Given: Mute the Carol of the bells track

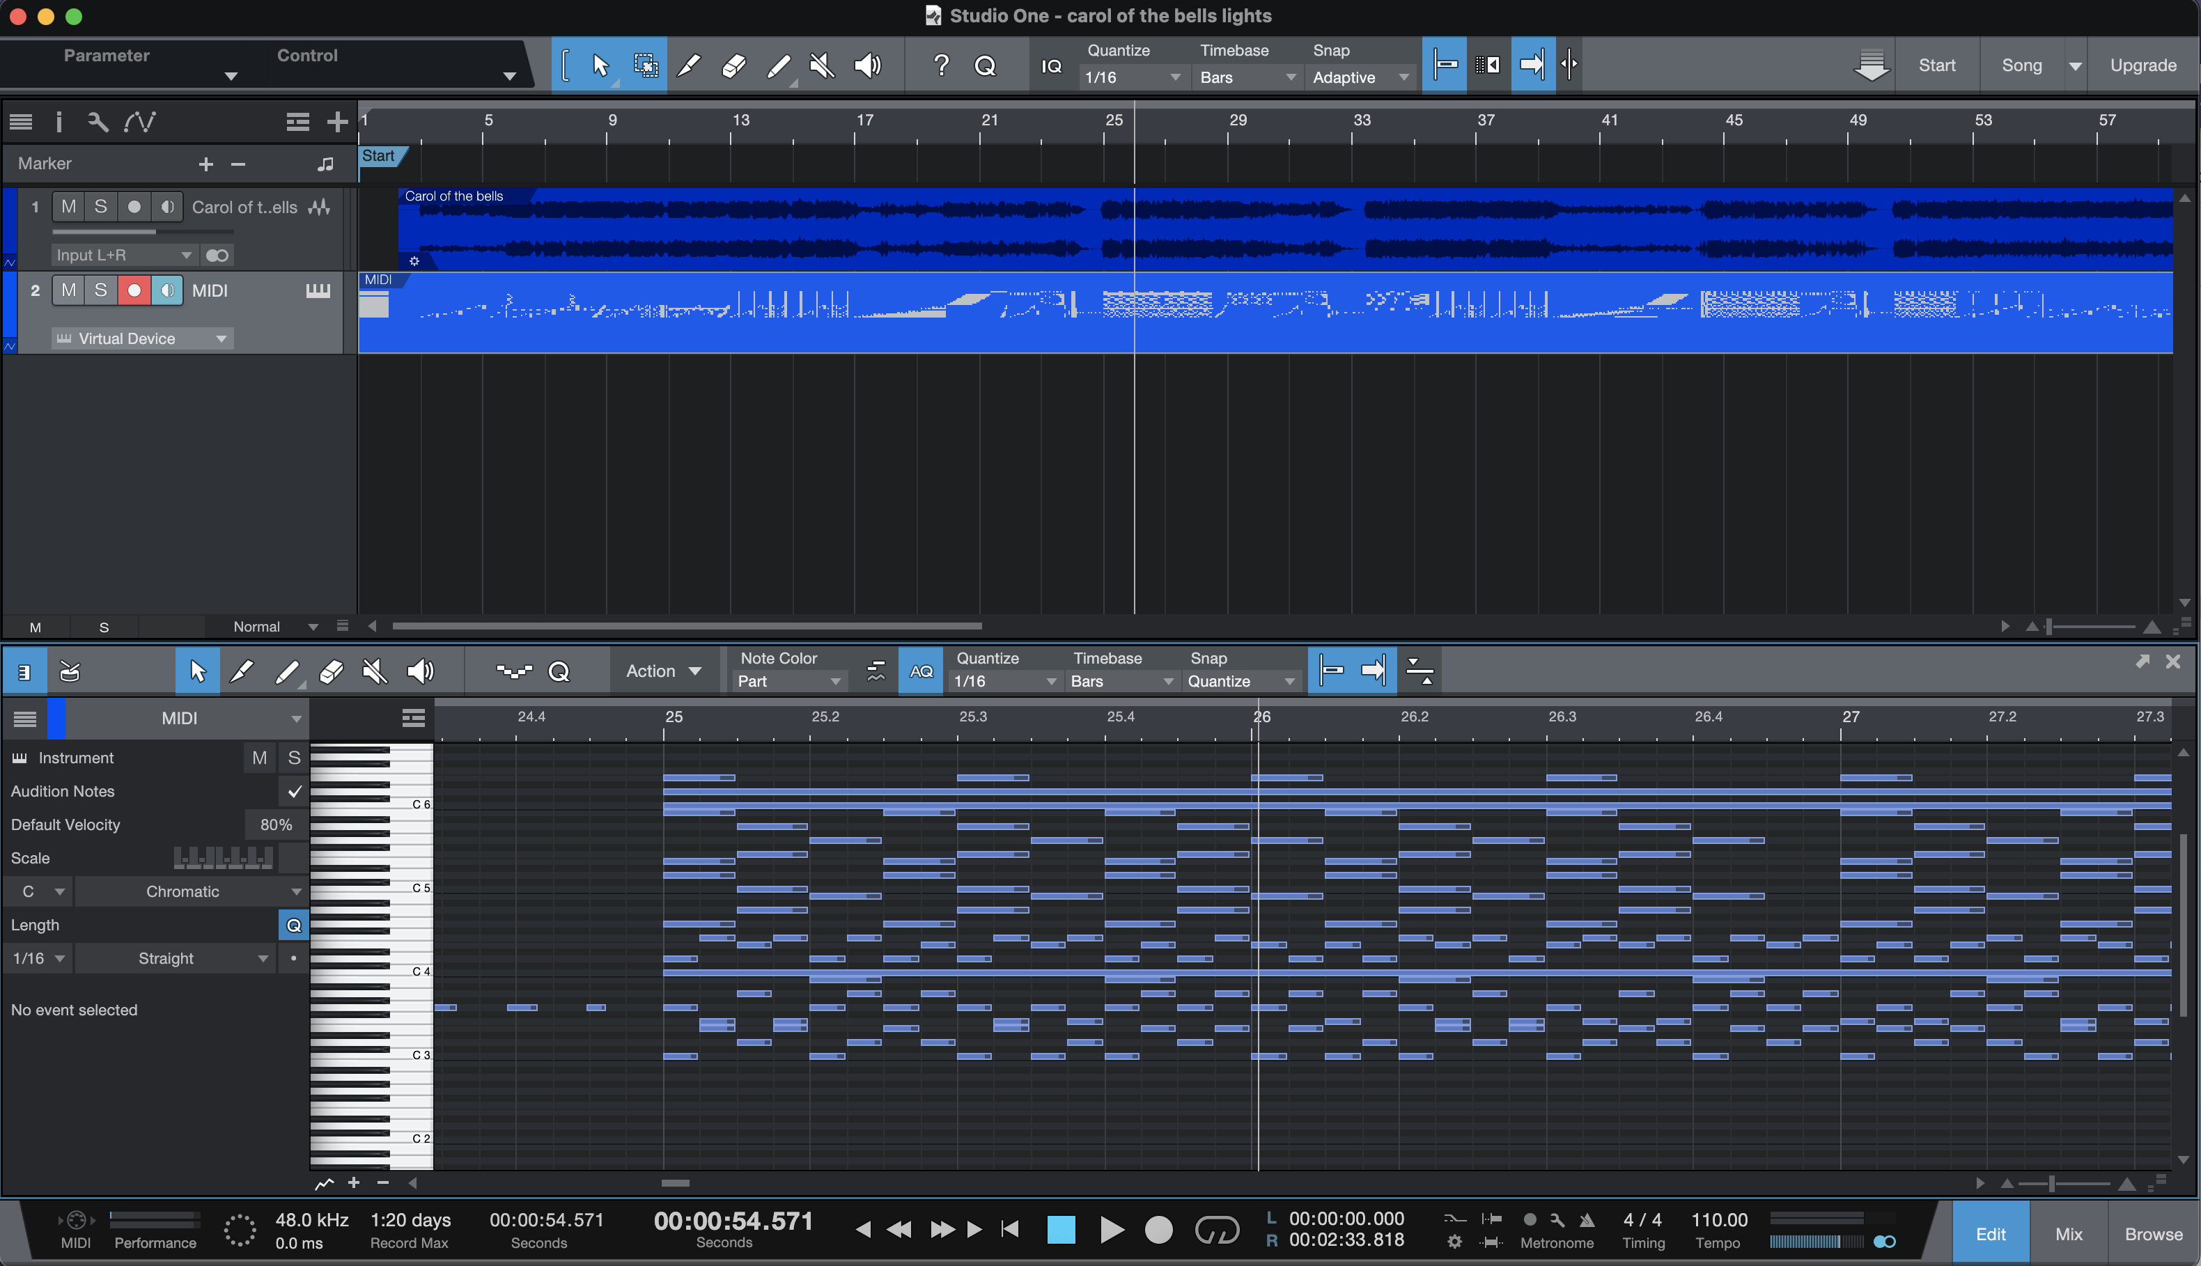Looking at the screenshot, I should coord(69,207).
